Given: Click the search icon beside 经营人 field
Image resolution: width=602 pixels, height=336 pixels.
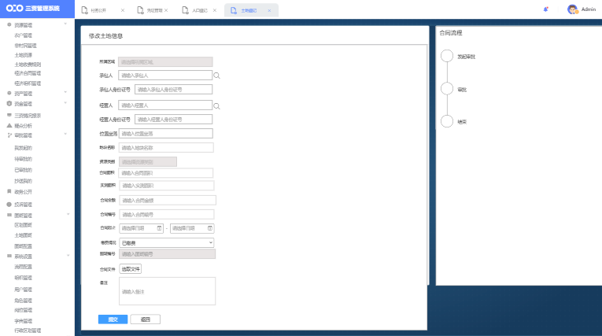Looking at the screenshot, I should 217,105.
